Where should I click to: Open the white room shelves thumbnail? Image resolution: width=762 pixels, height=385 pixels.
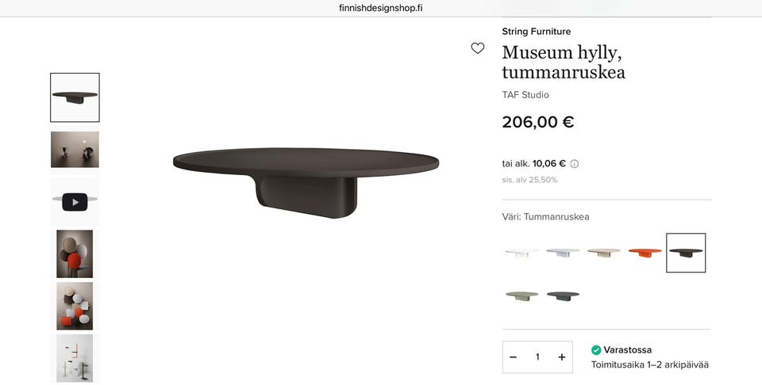click(75, 358)
